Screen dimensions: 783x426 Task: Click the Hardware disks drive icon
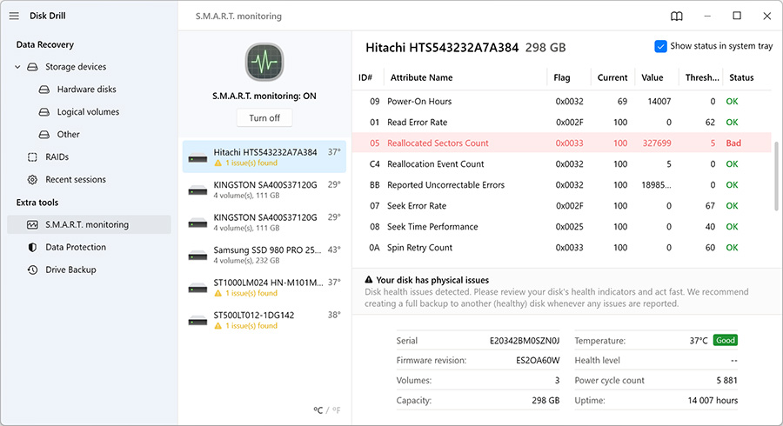point(44,90)
